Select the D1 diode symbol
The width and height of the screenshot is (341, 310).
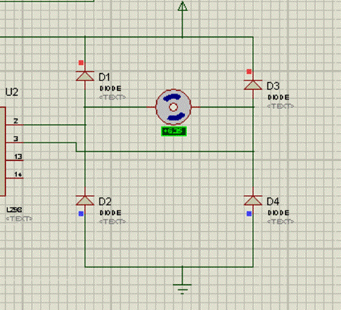[x=85, y=76]
